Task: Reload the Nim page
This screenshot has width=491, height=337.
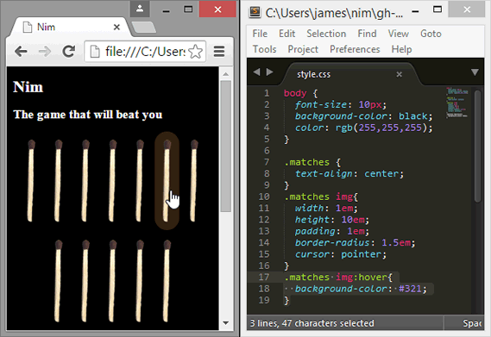Action: pos(68,52)
